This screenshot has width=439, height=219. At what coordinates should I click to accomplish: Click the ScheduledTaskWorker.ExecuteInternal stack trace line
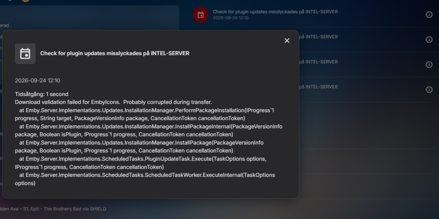point(145,179)
